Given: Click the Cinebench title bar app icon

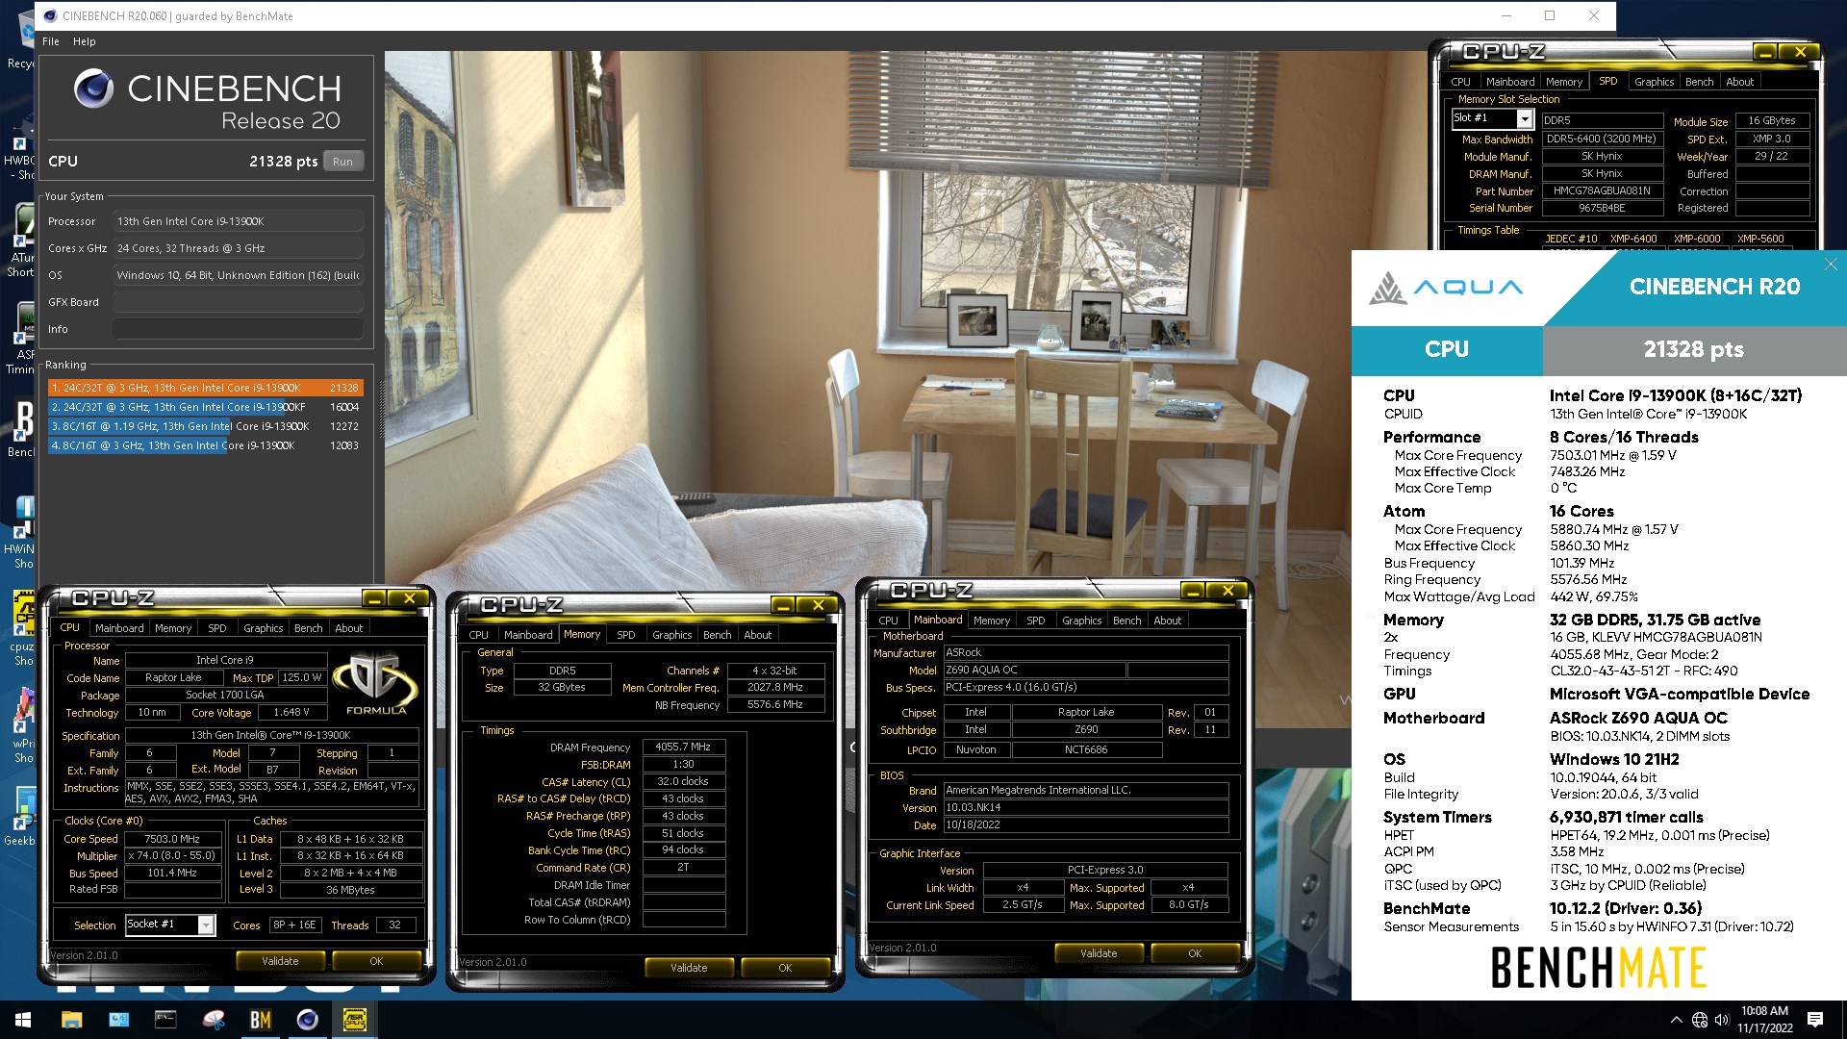Looking at the screenshot, I should click(50, 15).
